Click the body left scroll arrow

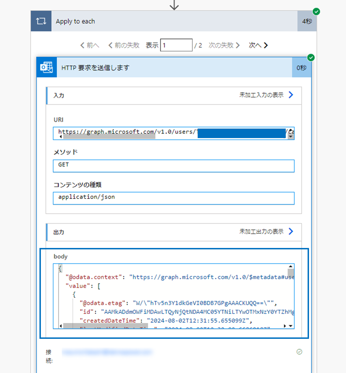(x=61, y=326)
